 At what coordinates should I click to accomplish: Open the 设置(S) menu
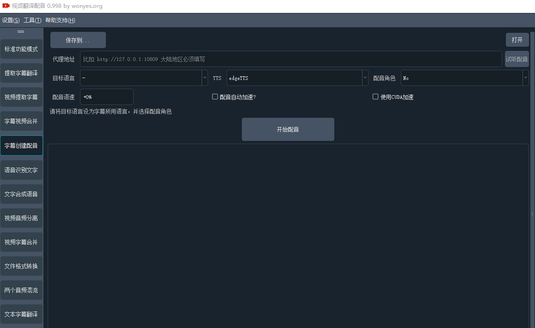point(11,20)
